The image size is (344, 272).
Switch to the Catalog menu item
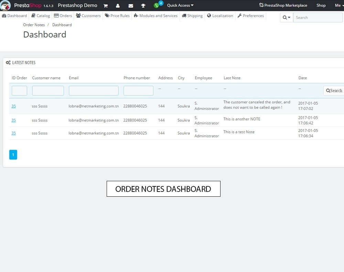pos(40,15)
